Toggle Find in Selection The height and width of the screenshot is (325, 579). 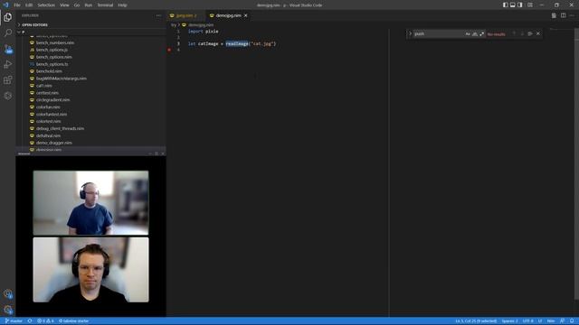click(530, 34)
